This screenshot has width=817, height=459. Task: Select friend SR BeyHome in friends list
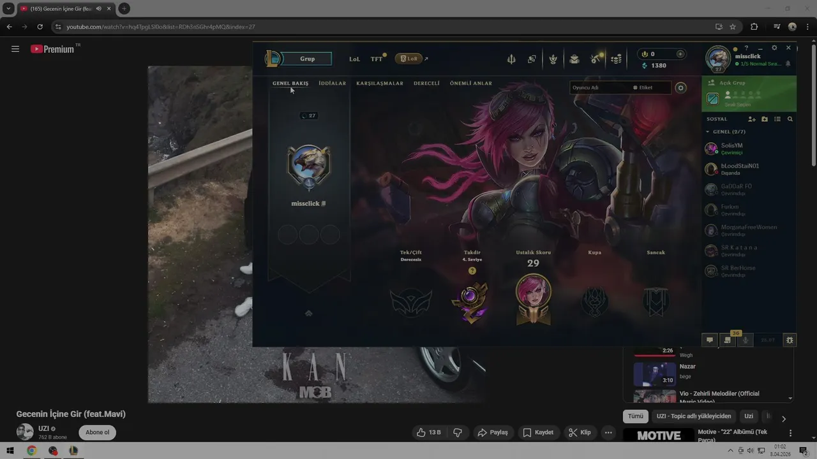click(749, 271)
